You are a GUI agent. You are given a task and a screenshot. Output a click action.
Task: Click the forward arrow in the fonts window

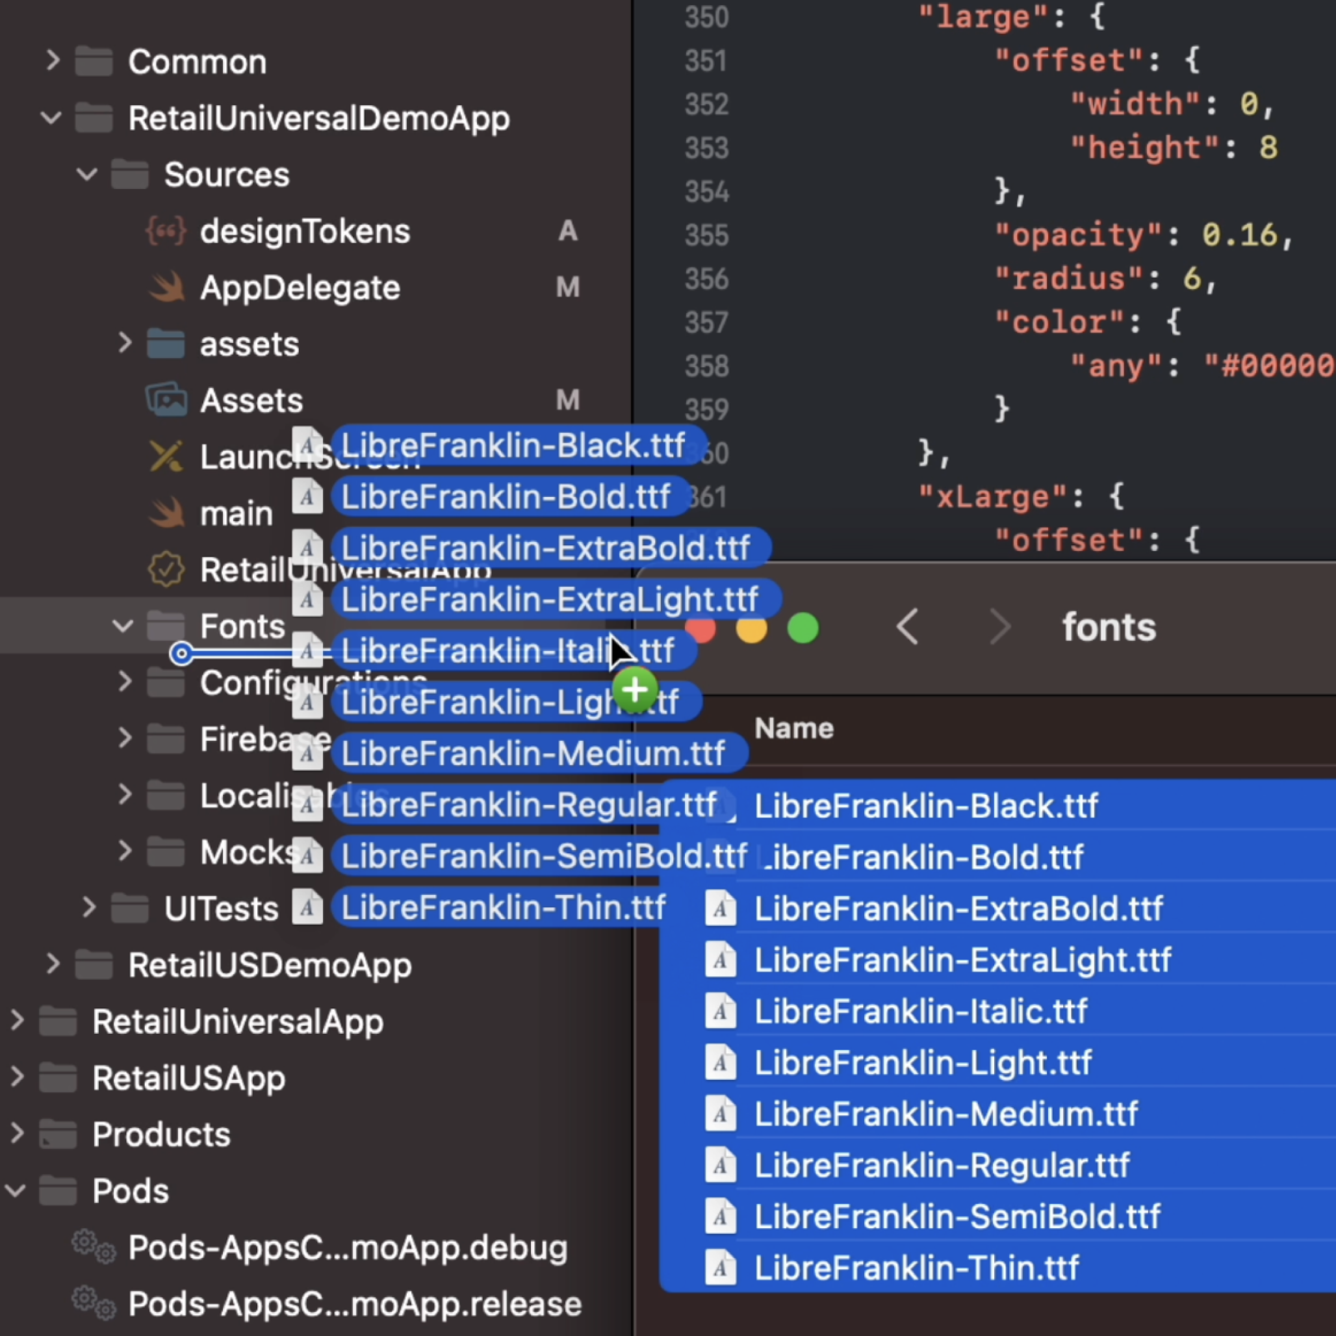pos(1001,626)
